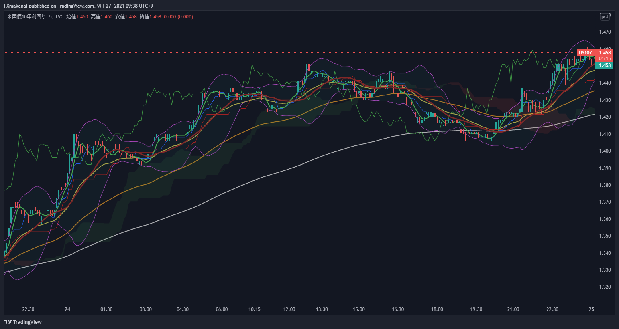Image resolution: width=619 pixels, height=329 pixels.
Task: Click the 1.340 price axis label
Action: click(x=605, y=253)
